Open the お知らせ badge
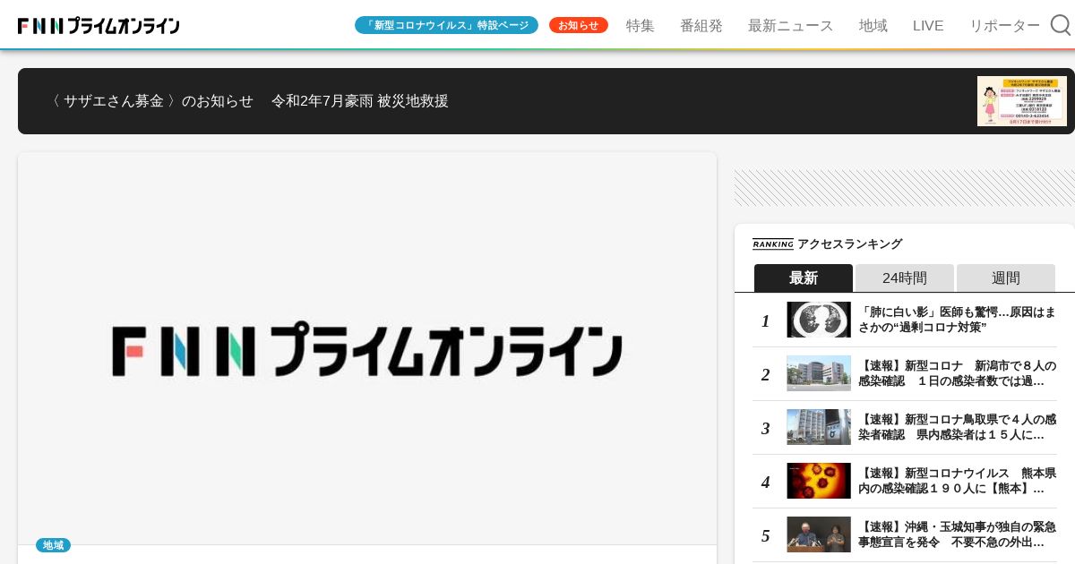Screen dimensions: 1075x564 pyautogui.click(x=579, y=25)
